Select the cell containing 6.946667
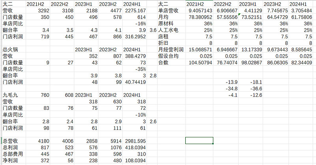 click(226, 50)
